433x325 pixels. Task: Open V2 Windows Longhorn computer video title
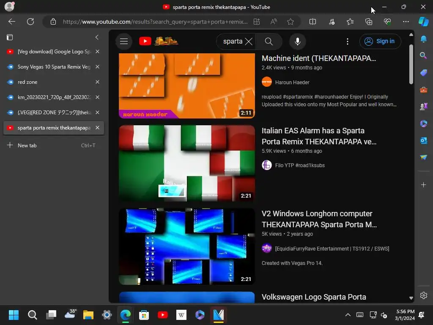[x=319, y=219]
